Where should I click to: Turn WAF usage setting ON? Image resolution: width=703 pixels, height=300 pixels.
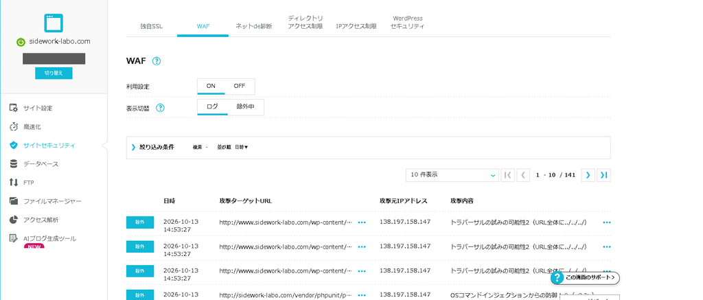click(211, 86)
